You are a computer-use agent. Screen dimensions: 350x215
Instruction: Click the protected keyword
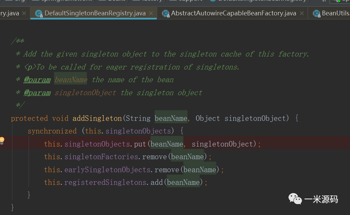point(29,118)
